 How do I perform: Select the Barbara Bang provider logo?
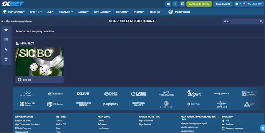[83, 104]
